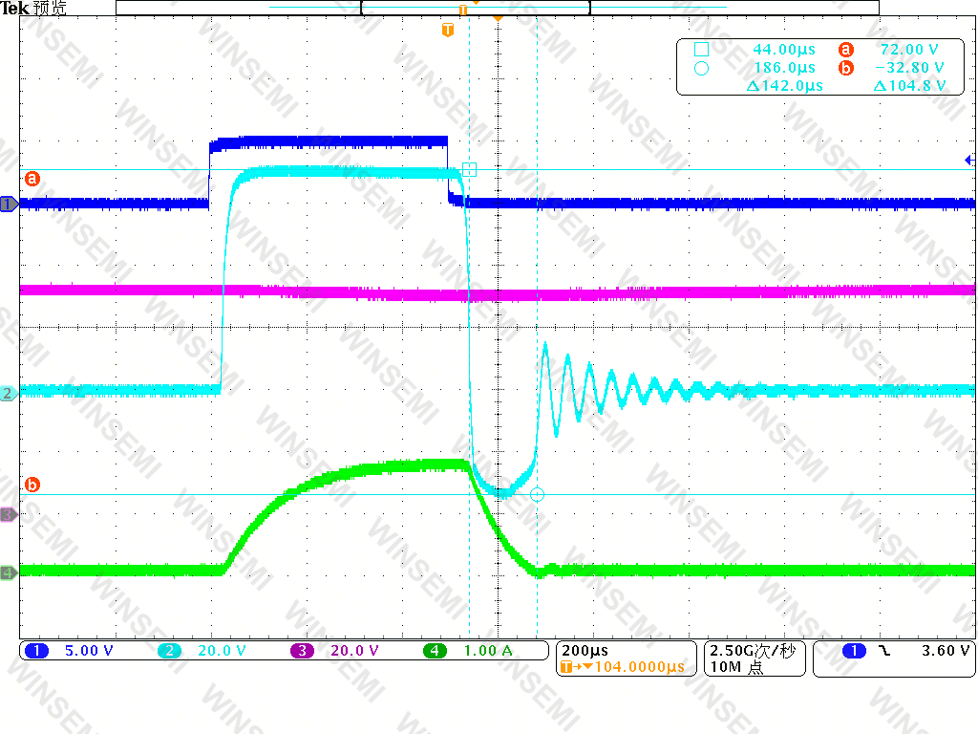Click the circle cursor icon in readout box
This screenshot has height=734, width=978.
pyautogui.click(x=701, y=68)
